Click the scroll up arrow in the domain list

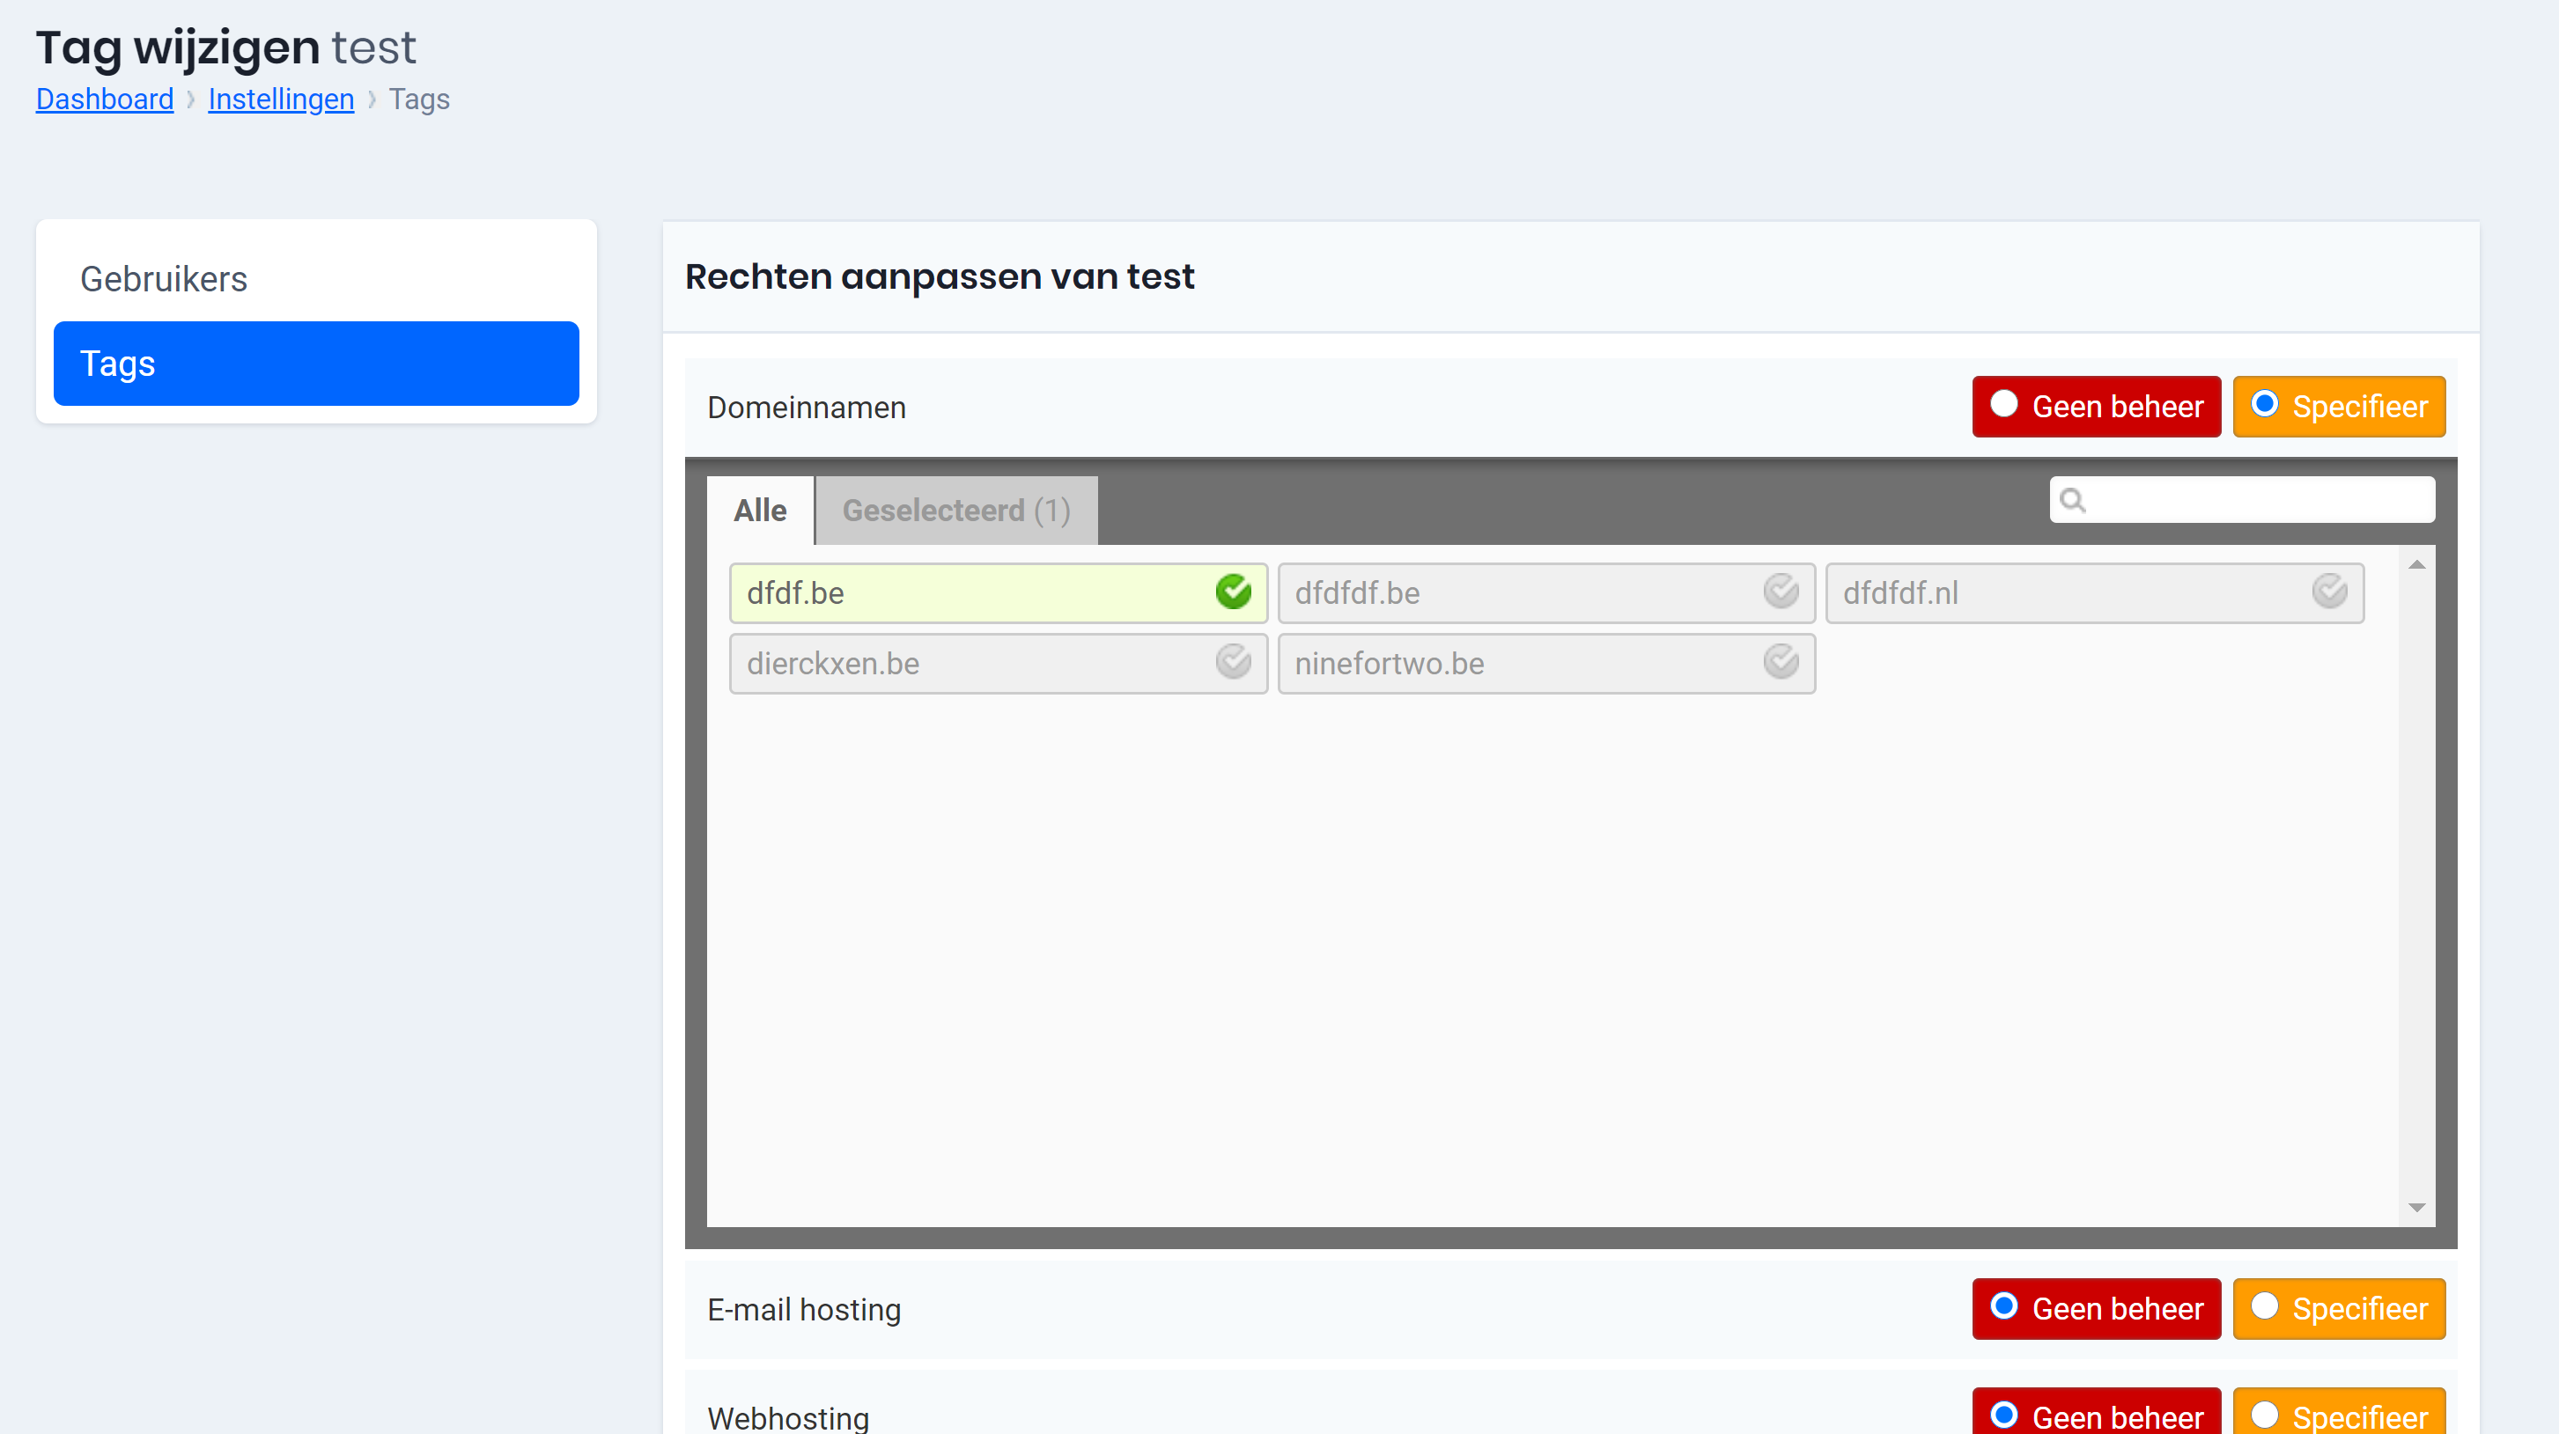2416,565
